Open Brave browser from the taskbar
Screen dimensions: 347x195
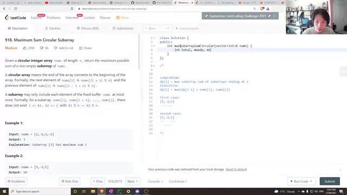[x=102, y=191]
